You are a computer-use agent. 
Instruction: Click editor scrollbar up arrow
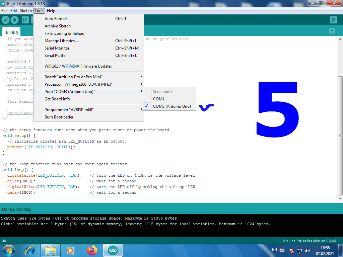click(340, 39)
